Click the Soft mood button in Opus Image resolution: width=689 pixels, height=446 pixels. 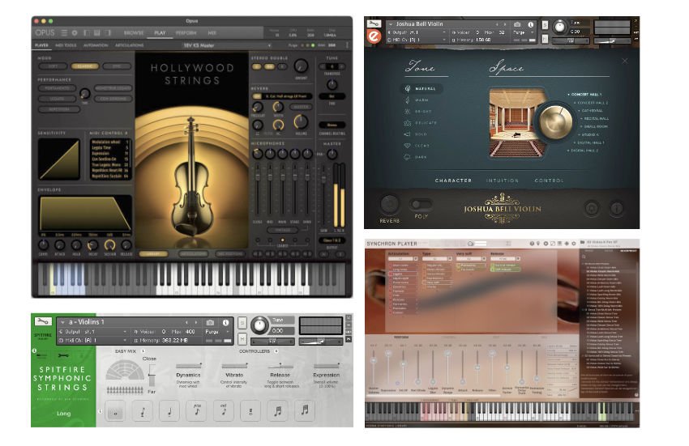pos(53,66)
